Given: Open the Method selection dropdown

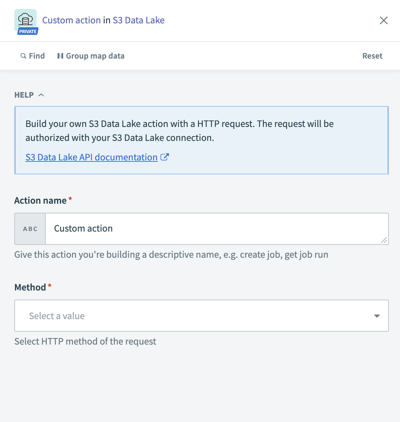Looking at the screenshot, I should click(201, 316).
